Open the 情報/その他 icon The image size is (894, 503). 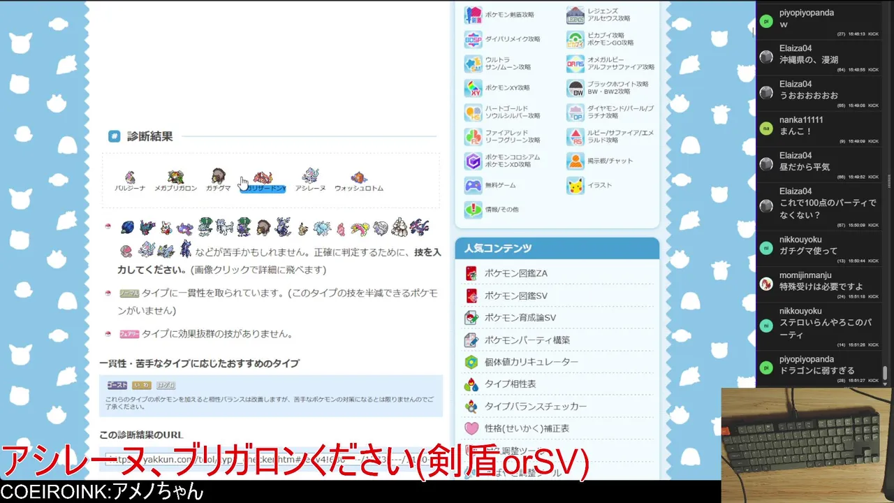pos(473,210)
